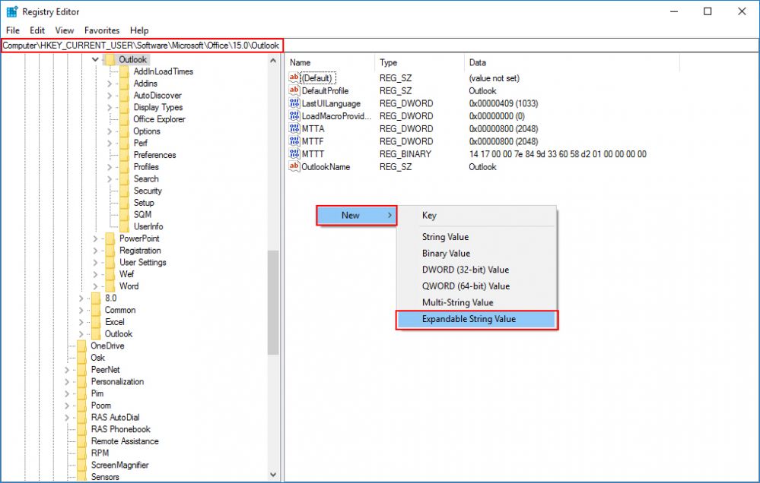Select the MTTA binary-type value icon

click(294, 128)
